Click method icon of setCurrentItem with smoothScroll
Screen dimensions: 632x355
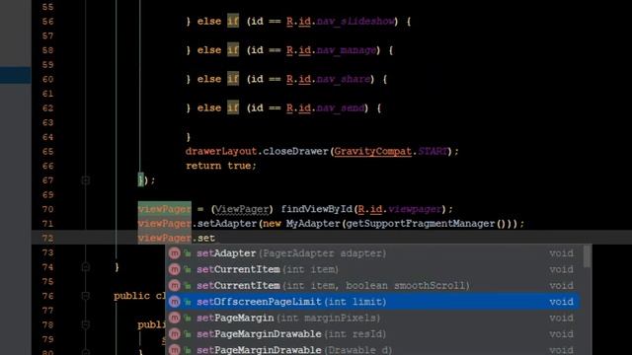[x=174, y=285]
